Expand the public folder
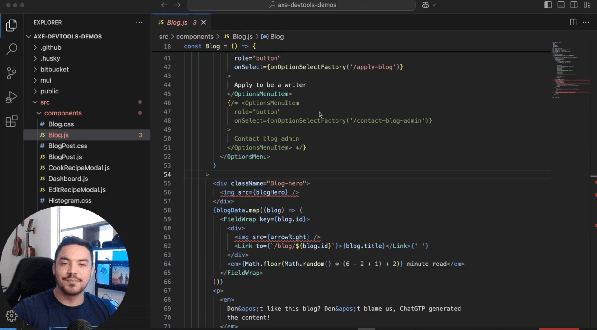Image resolution: width=597 pixels, height=330 pixels. 49,91
